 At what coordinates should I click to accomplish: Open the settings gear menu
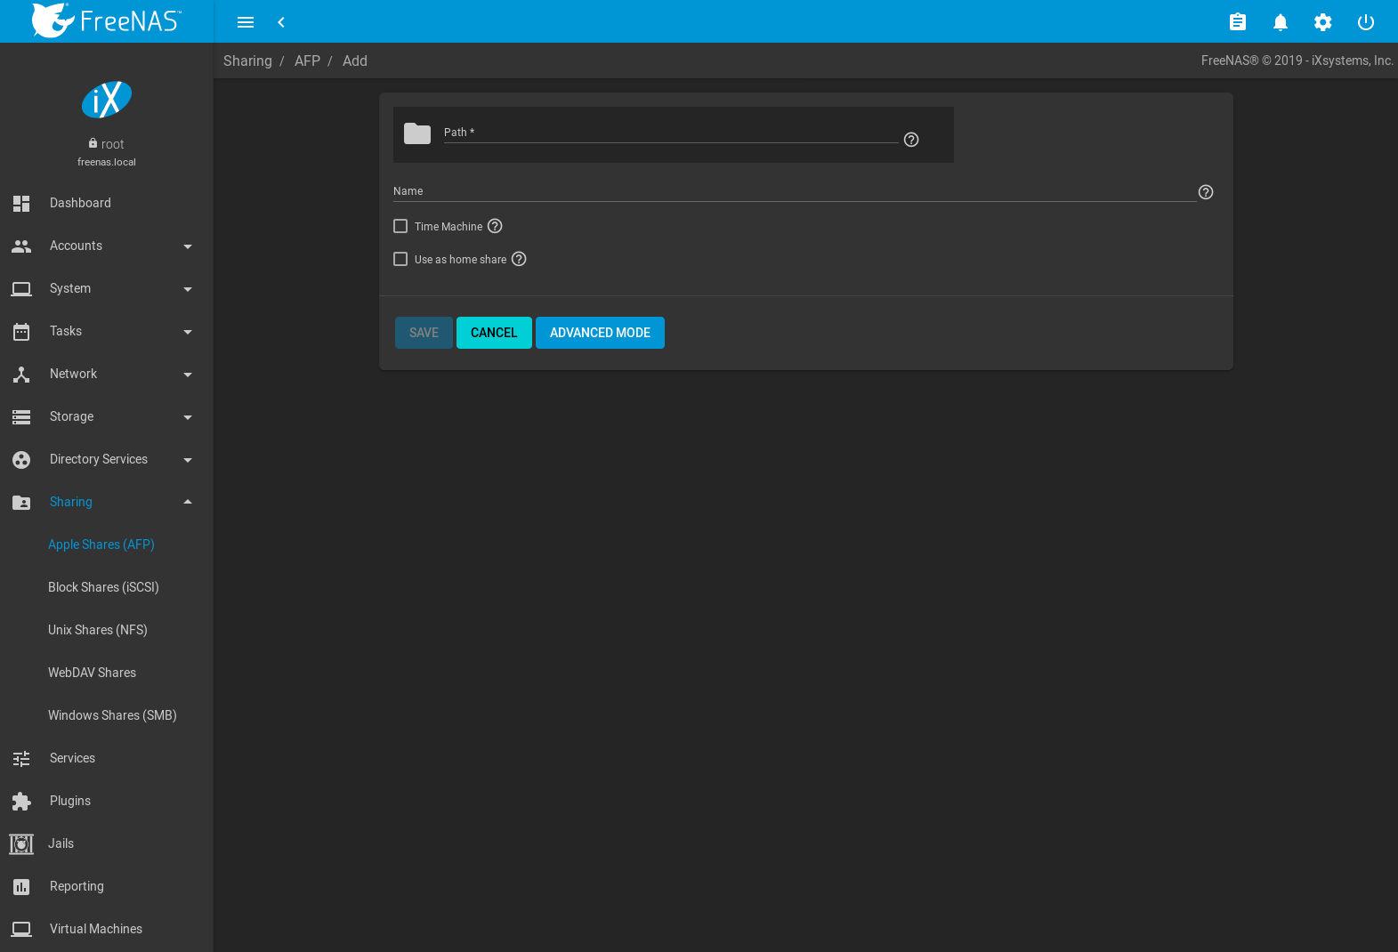[x=1322, y=22]
